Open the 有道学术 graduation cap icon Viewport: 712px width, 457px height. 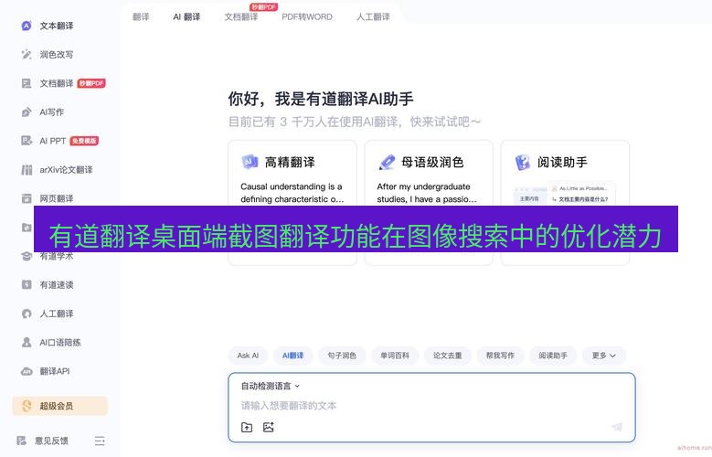click(x=27, y=256)
